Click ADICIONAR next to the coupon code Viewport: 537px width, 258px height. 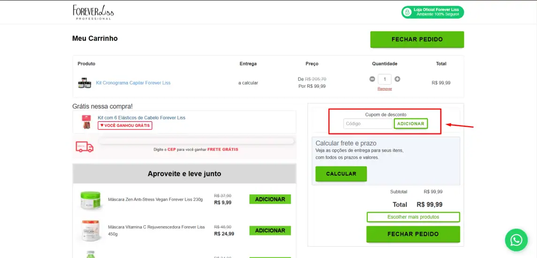[x=411, y=123]
